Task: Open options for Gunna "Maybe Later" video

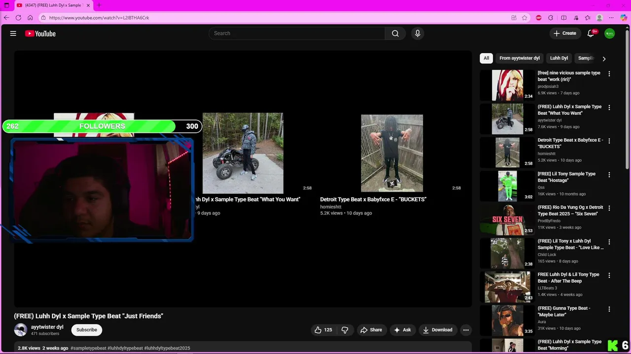Action: [609, 309]
